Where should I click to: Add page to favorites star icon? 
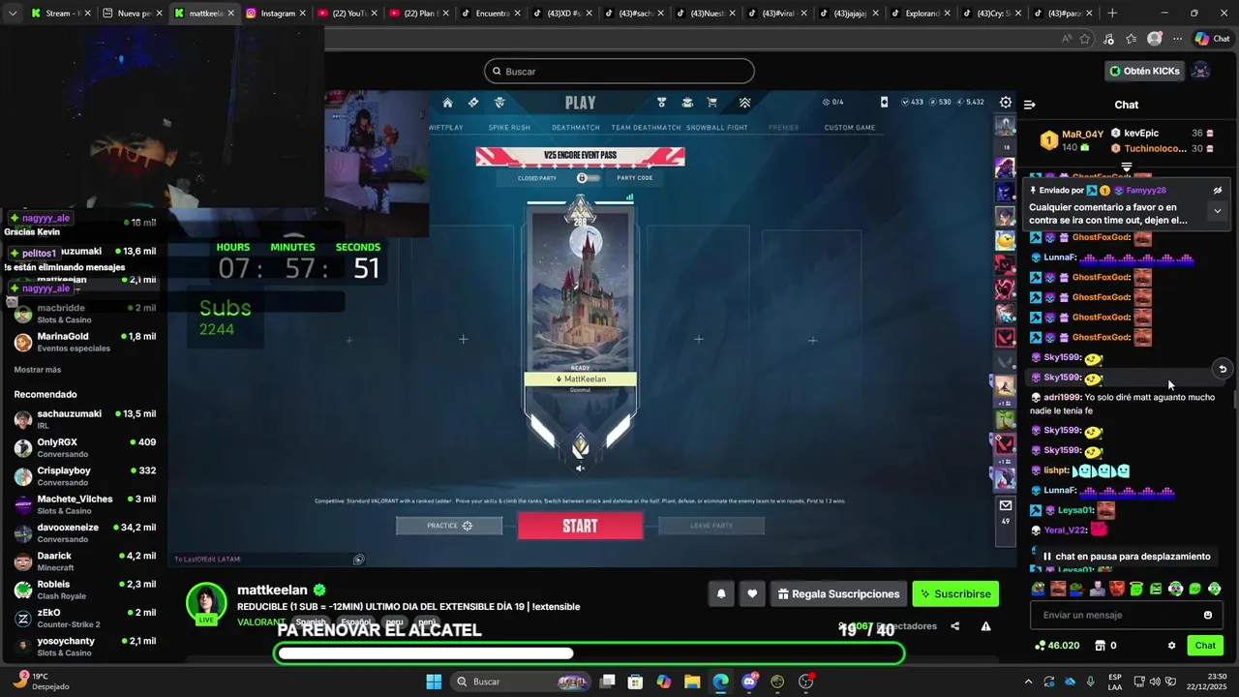pos(1085,39)
